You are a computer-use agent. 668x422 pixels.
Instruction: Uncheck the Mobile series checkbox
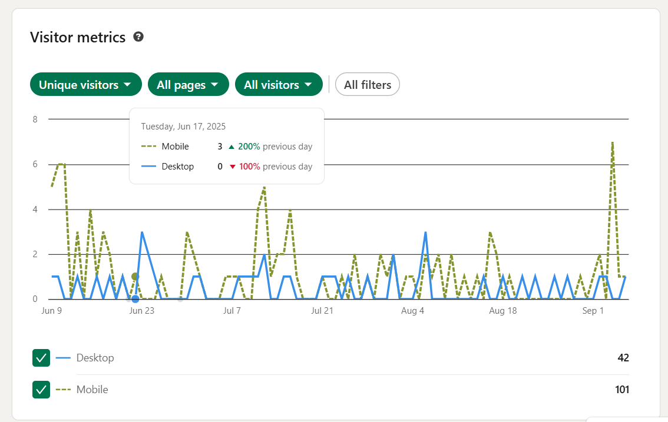[x=41, y=389]
